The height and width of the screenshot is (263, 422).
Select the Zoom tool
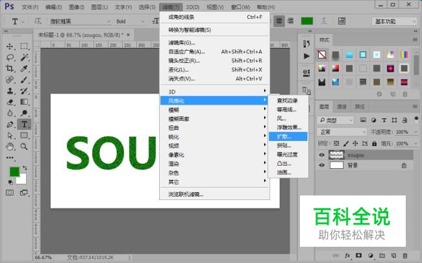pos(24,147)
